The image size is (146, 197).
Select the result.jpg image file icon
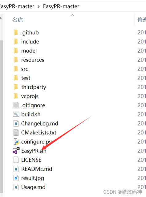click(16, 178)
